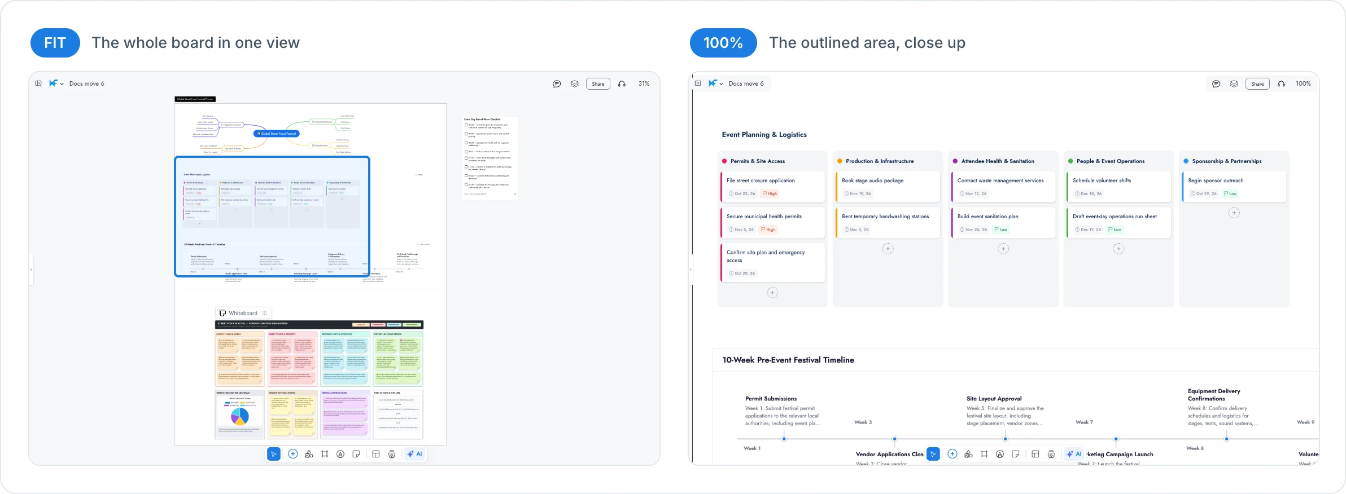This screenshot has height=494, width=1346.
Task: Choose the shapes tool in FIT view toolbar
Action: (x=309, y=454)
